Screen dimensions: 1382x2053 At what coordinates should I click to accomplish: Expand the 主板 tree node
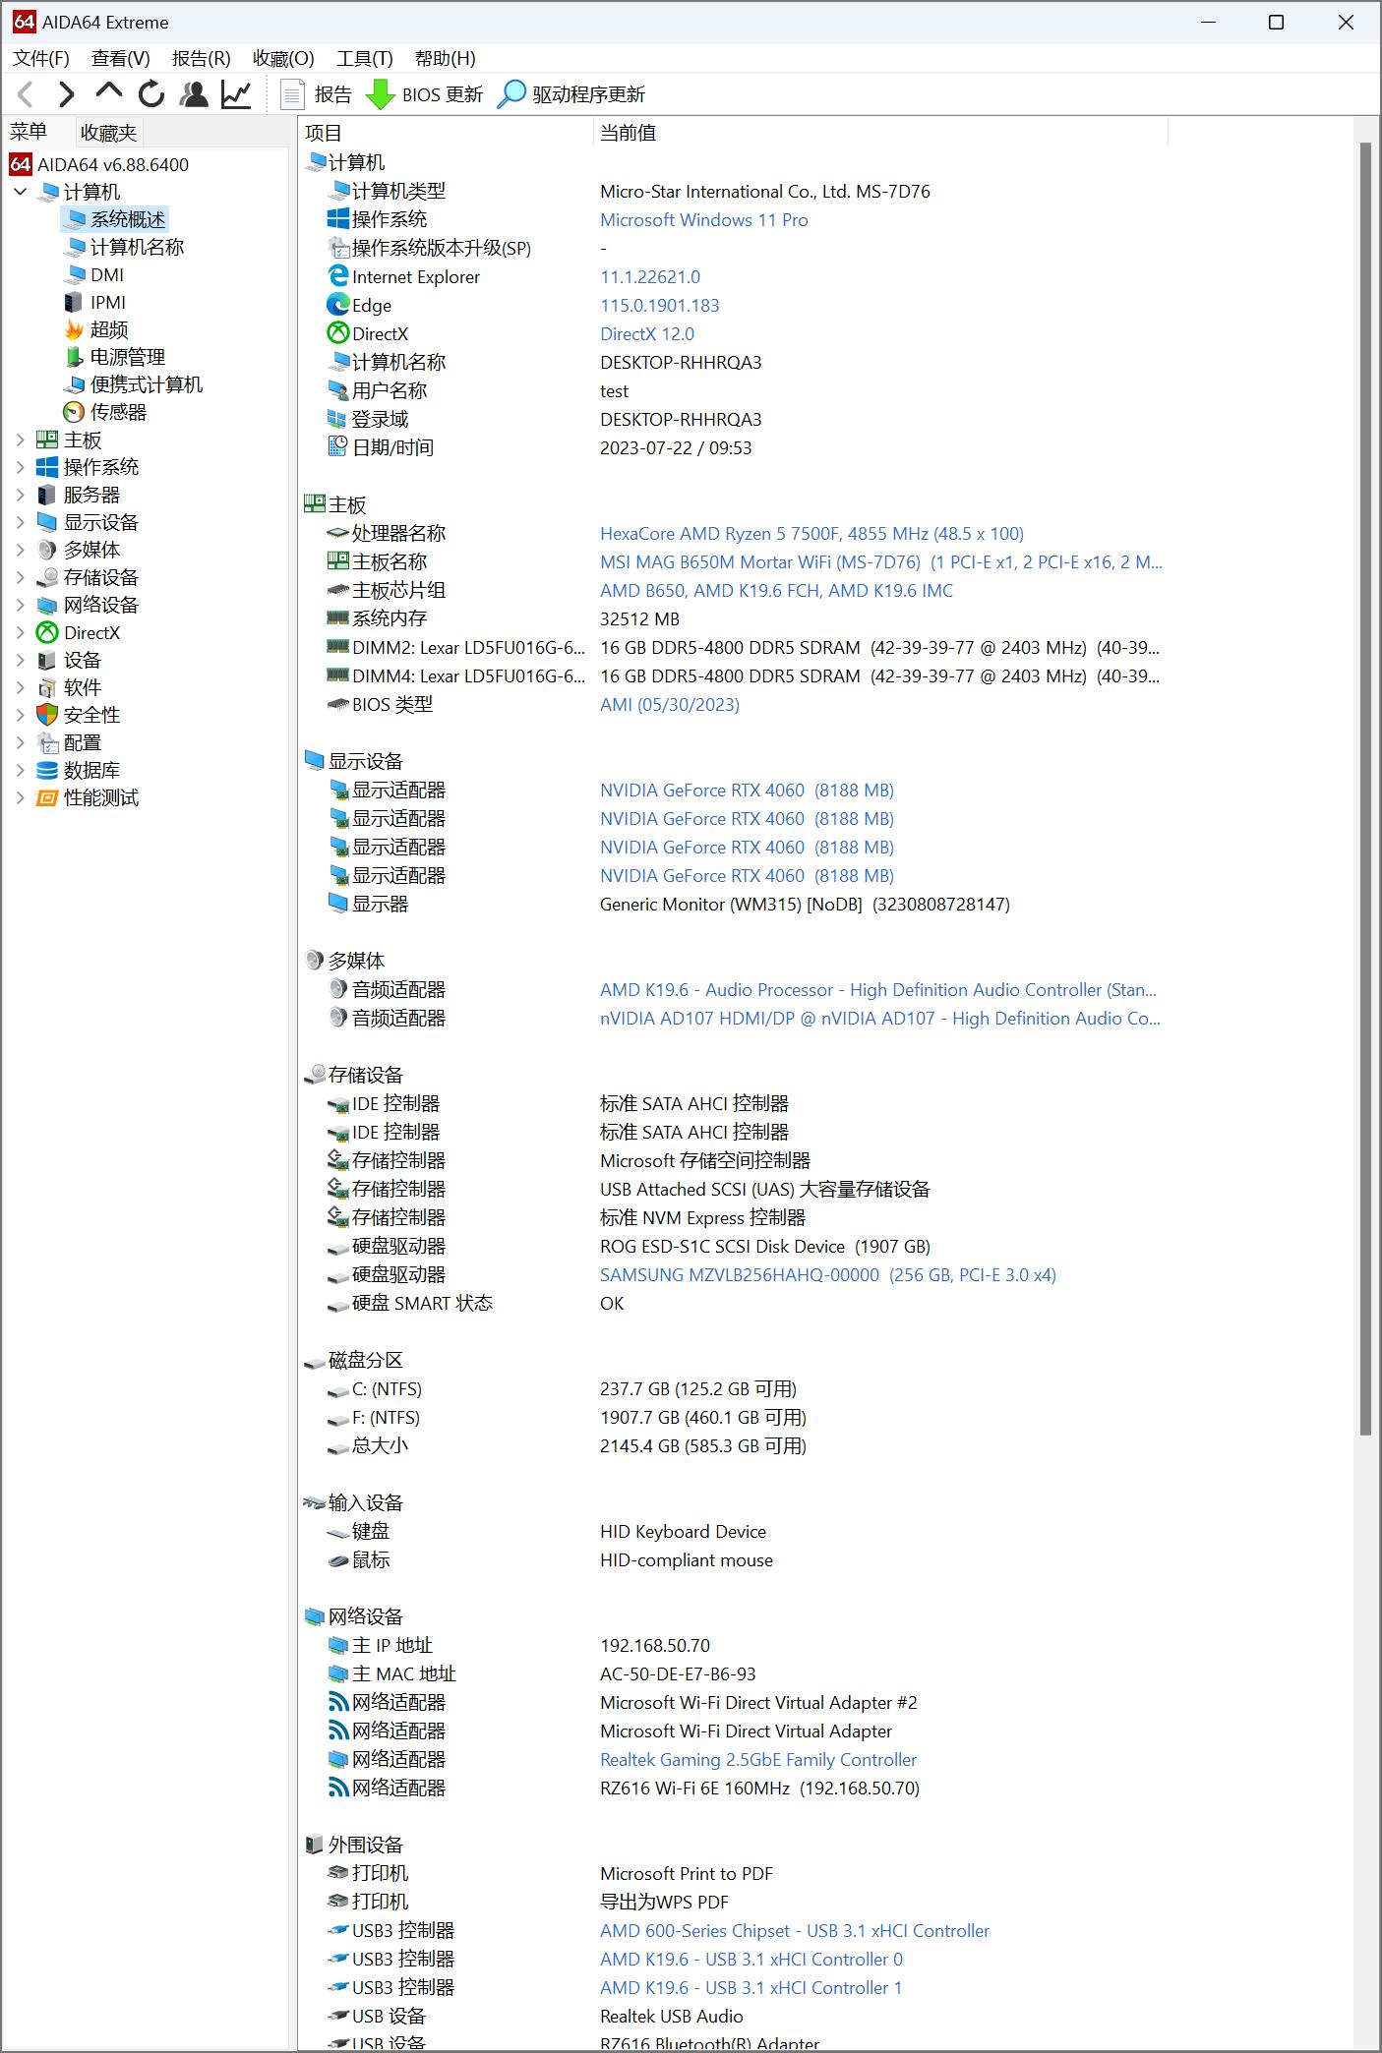[20, 440]
